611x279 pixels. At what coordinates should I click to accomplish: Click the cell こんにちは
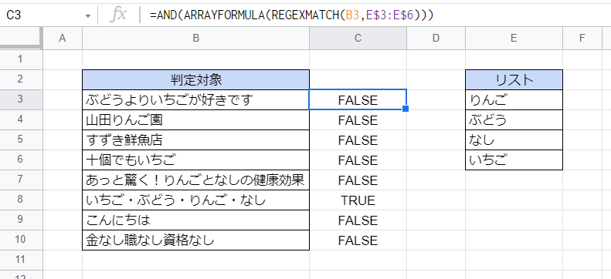pyautogui.click(x=196, y=220)
